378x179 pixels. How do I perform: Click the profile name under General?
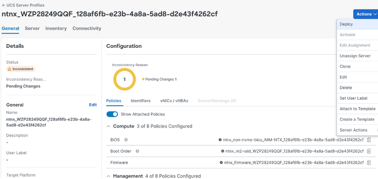click(49, 122)
